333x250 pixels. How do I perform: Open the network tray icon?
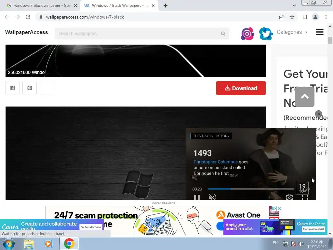coord(286,244)
